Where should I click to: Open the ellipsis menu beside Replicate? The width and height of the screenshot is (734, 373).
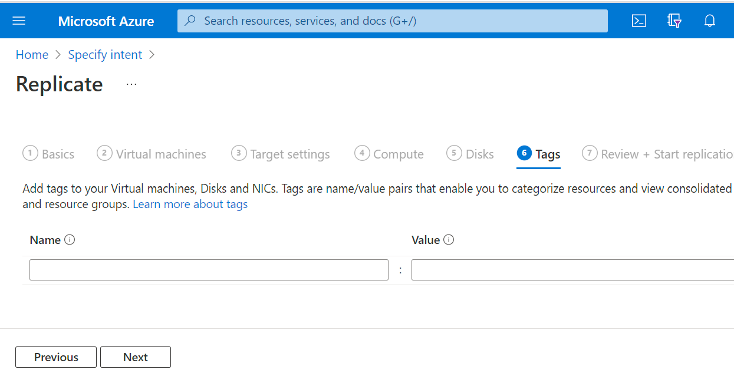[x=131, y=84]
